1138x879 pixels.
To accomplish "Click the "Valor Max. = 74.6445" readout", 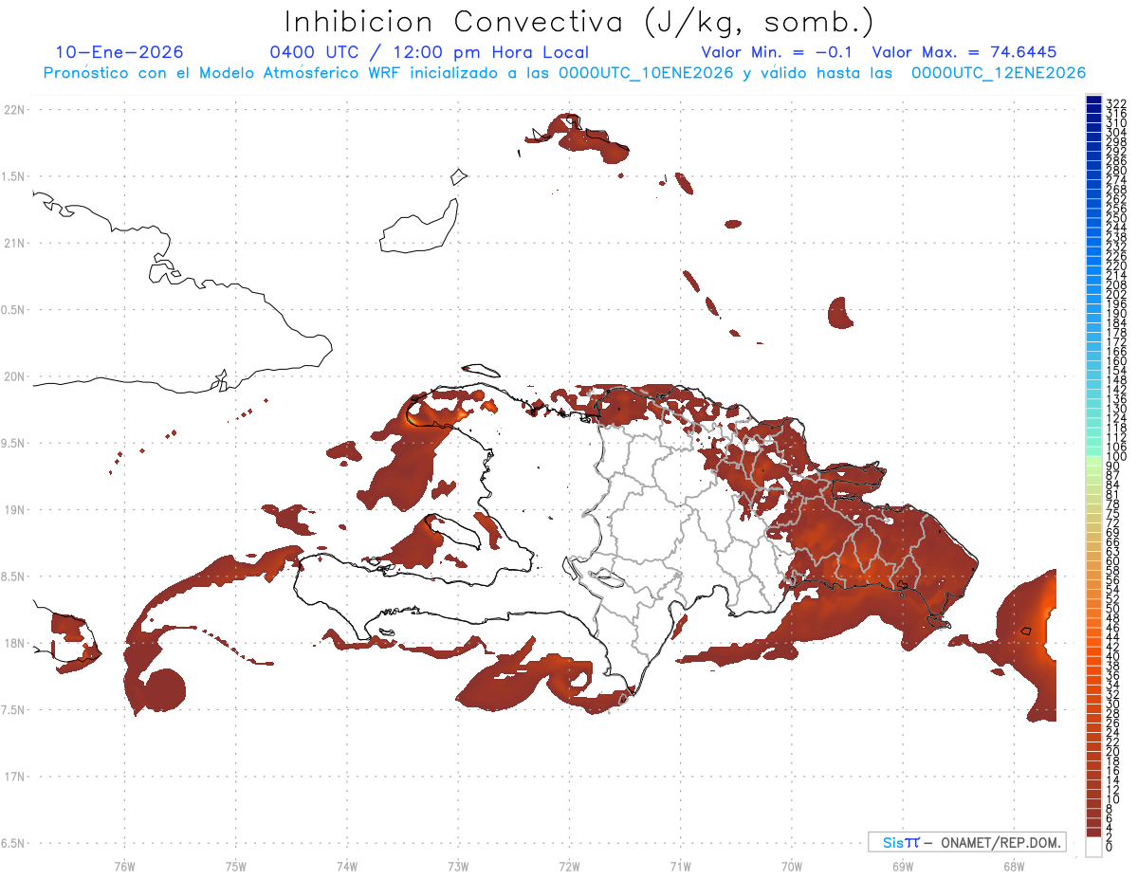I will click(x=964, y=52).
